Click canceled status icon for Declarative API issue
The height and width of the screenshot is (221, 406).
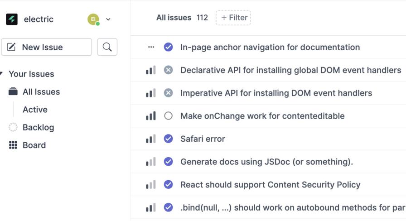point(168,70)
